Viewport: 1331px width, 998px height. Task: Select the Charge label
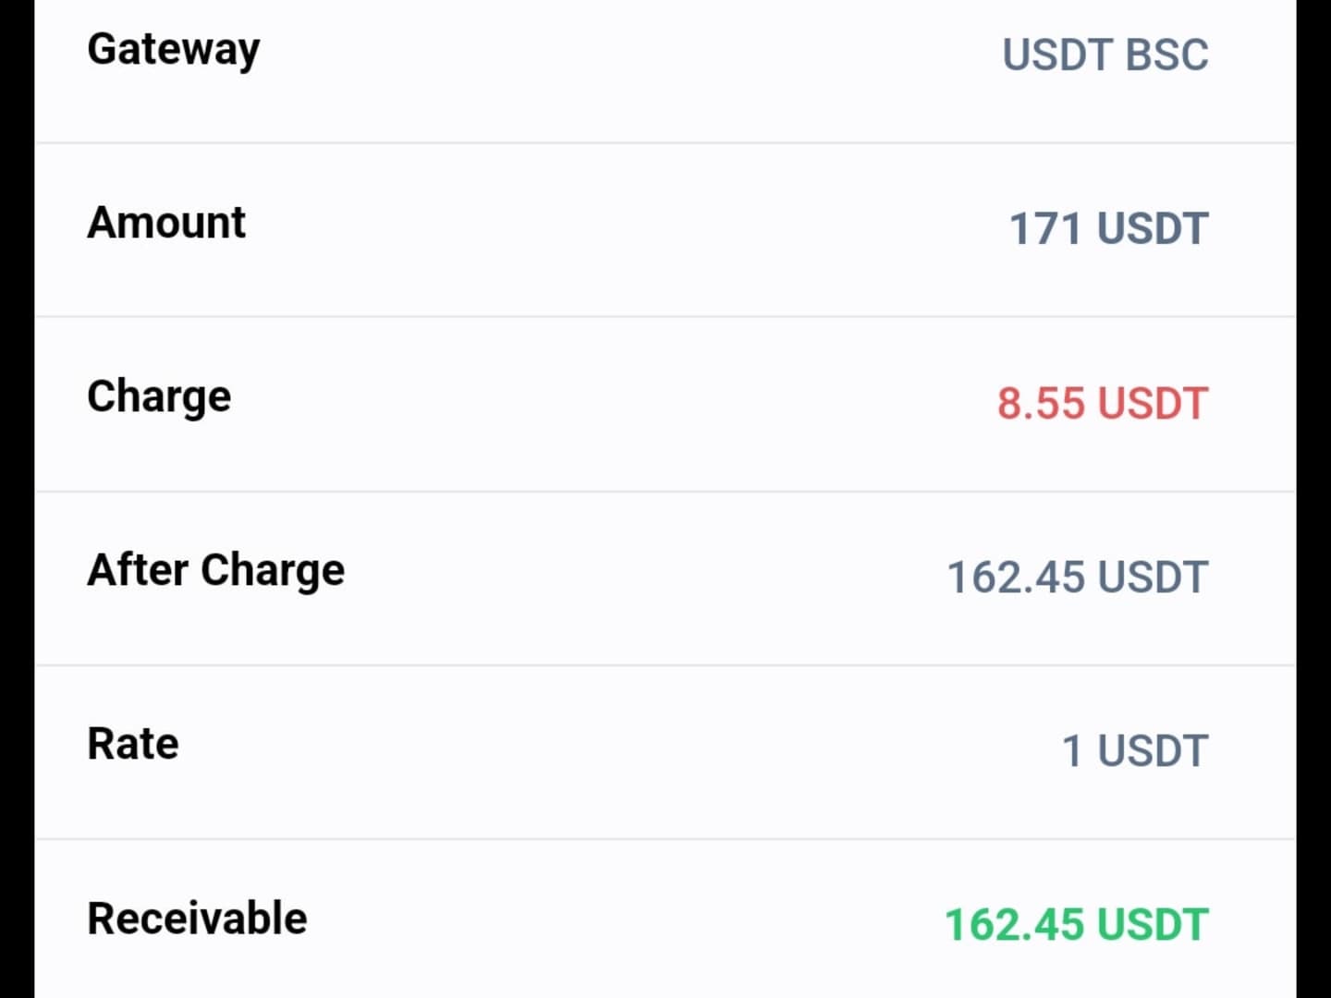click(x=159, y=398)
